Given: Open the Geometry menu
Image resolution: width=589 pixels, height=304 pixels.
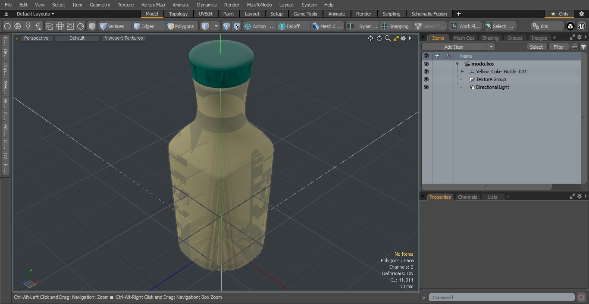Looking at the screenshot, I should 100,5.
